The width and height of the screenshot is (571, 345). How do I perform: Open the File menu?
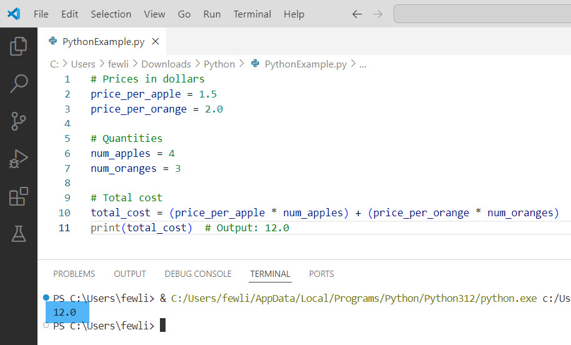point(41,14)
